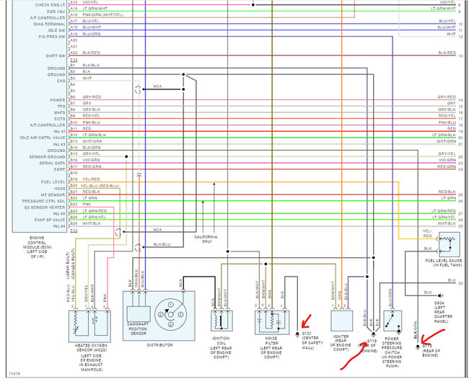Select the B20 YEL/BLU (RED/BLU) wire label
Viewport: 469px width, 379px height.
95,186
